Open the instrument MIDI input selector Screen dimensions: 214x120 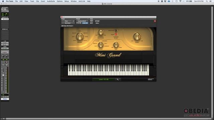tap(4, 9)
